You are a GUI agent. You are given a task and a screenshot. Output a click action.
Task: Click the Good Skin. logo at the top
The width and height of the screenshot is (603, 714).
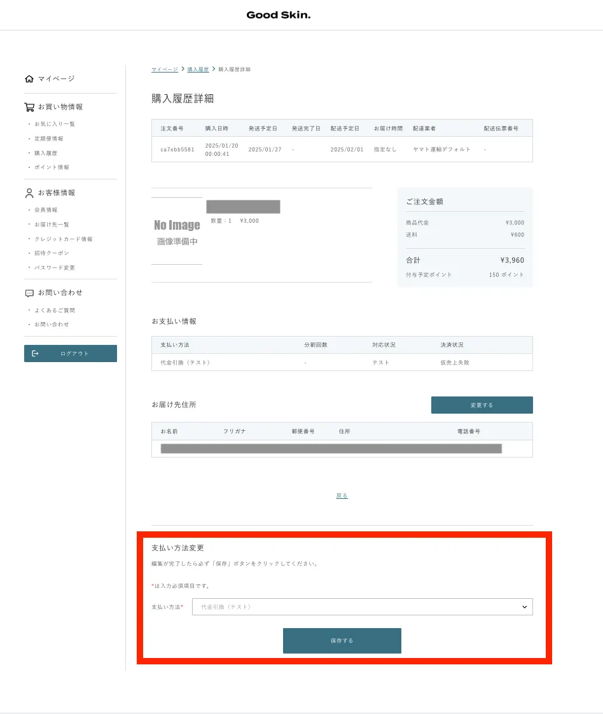pyautogui.click(x=279, y=15)
